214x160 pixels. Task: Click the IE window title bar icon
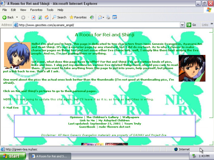coord(3,3)
